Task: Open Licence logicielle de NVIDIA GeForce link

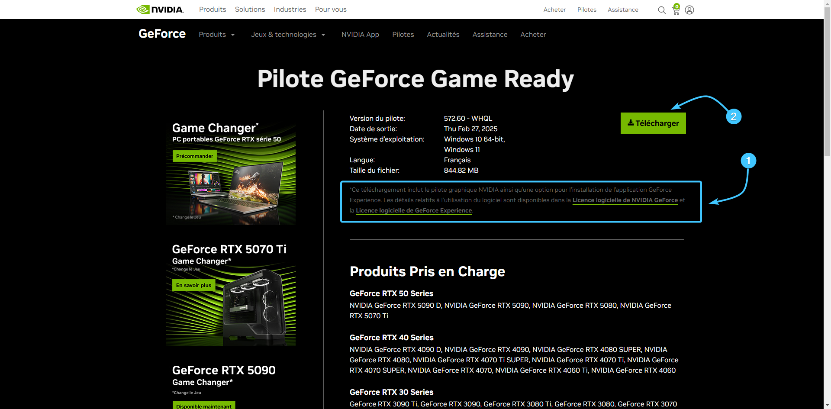Action: (625, 200)
